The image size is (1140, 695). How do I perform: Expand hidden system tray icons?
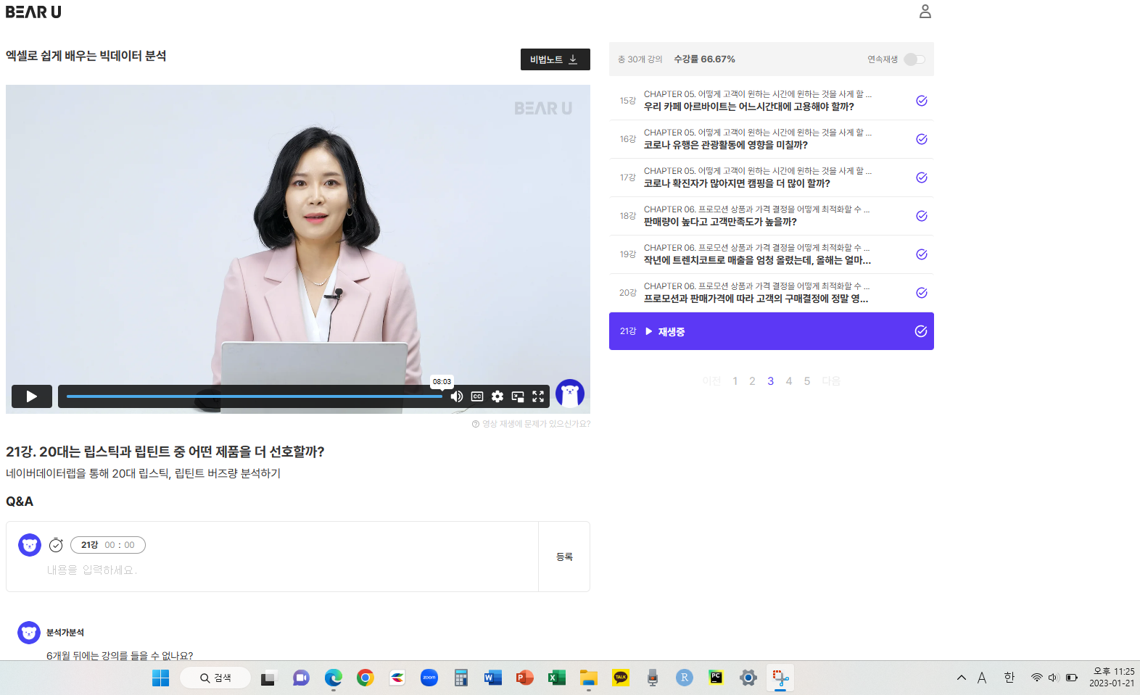[x=962, y=678]
